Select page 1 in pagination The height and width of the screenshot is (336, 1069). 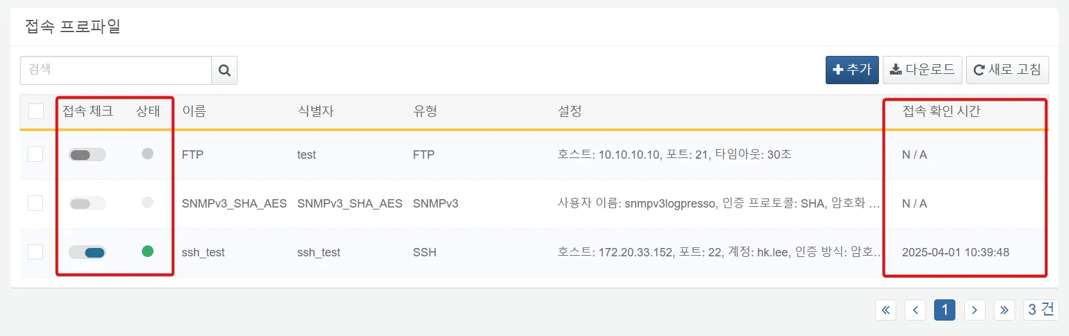944,310
